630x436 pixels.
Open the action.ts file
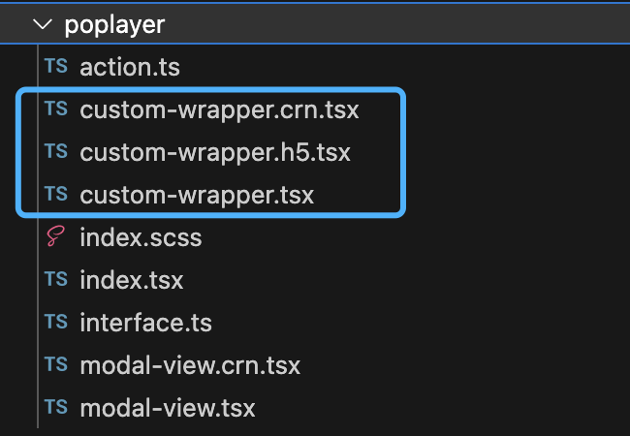(130, 68)
